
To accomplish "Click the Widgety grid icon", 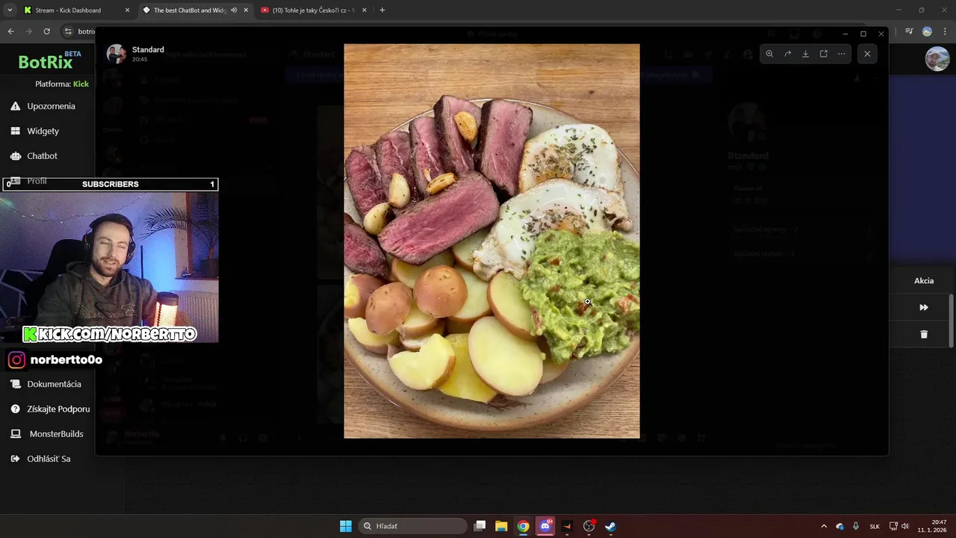I will (15, 131).
